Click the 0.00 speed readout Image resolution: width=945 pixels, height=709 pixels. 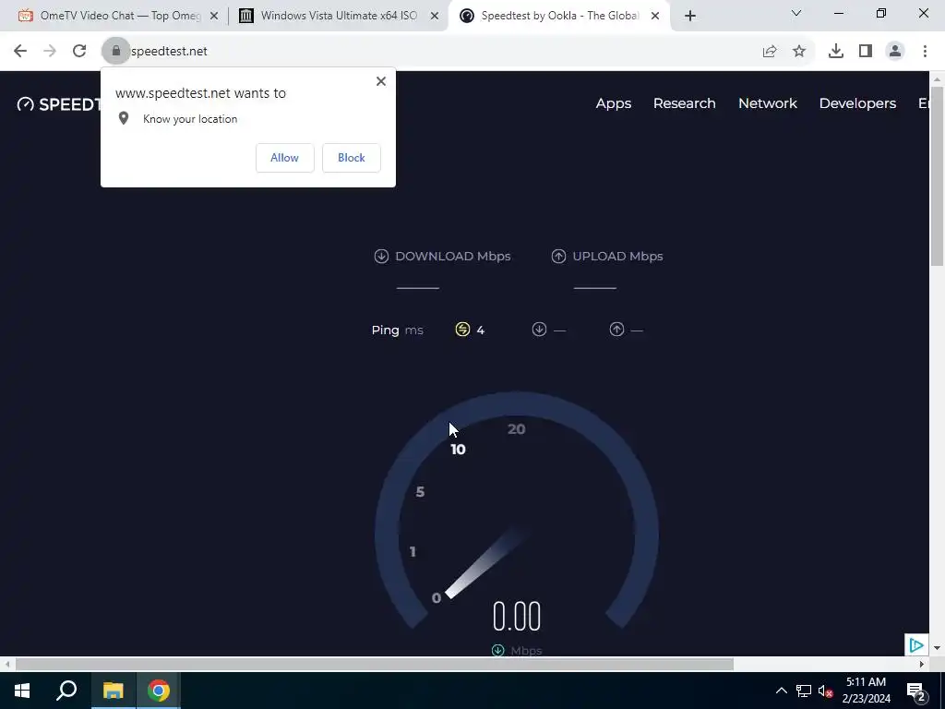tap(517, 617)
